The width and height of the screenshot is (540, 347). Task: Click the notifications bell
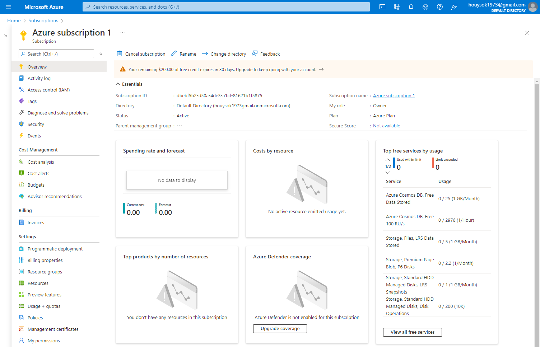[x=411, y=6]
